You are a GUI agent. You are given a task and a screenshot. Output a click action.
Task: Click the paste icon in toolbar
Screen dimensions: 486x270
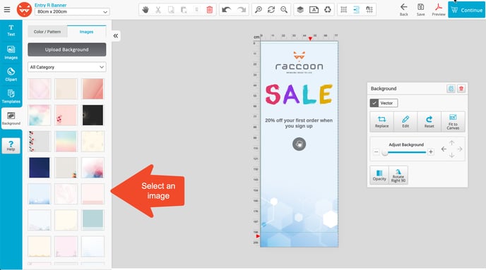[x=184, y=10]
